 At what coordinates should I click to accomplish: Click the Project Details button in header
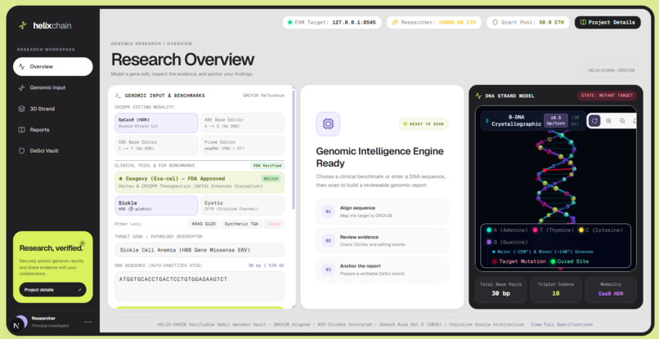pos(607,23)
